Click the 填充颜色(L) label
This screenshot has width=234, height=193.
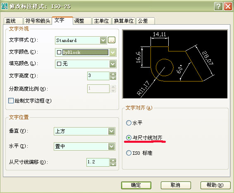point(24,63)
